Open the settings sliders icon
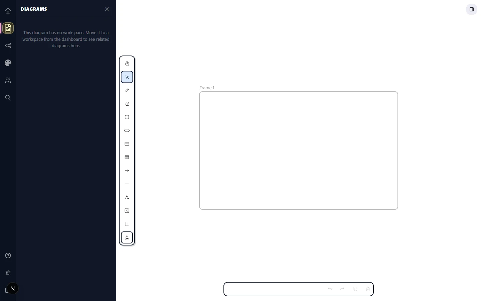 point(8,273)
